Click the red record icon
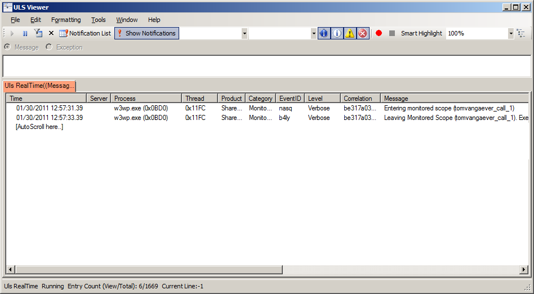The width and height of the screenshot is (534, 294). point(379,33)
